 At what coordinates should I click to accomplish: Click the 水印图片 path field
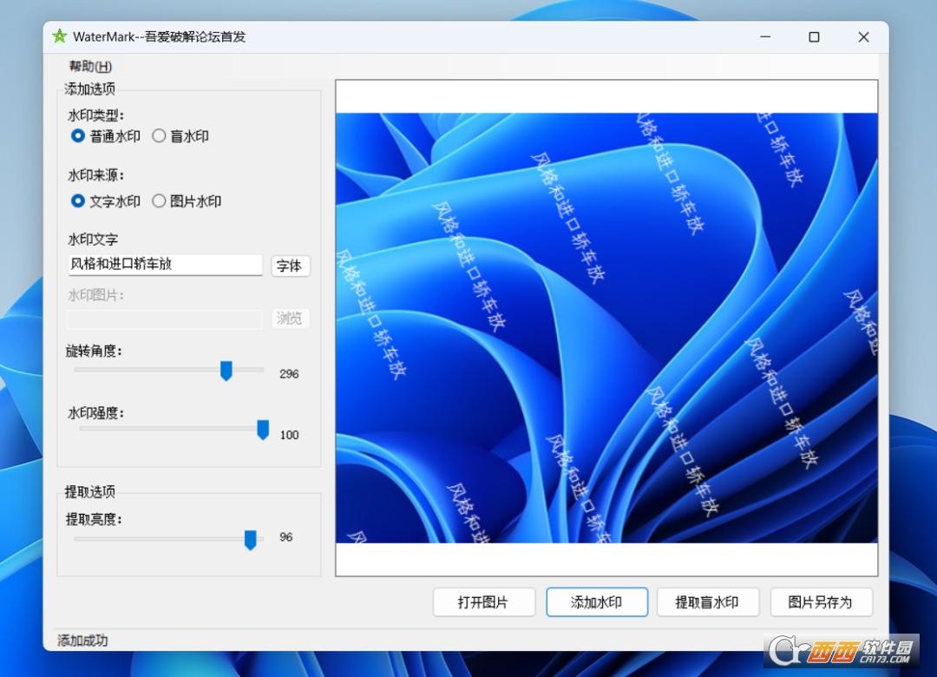point(165,319)
